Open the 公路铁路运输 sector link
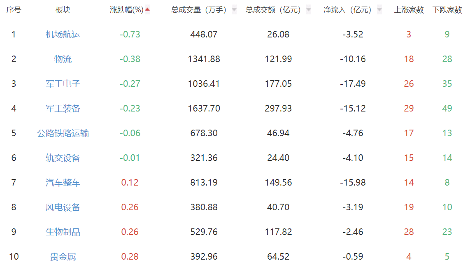Screen dimensions: 470x265 coord(63,133)
